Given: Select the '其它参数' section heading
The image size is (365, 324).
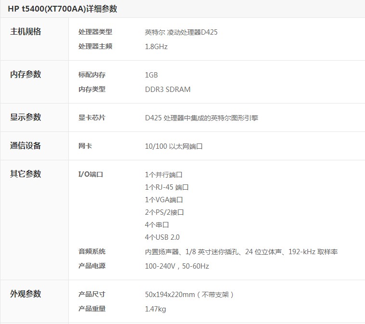Looking at the screenshot, I should [x=26, y=174].
